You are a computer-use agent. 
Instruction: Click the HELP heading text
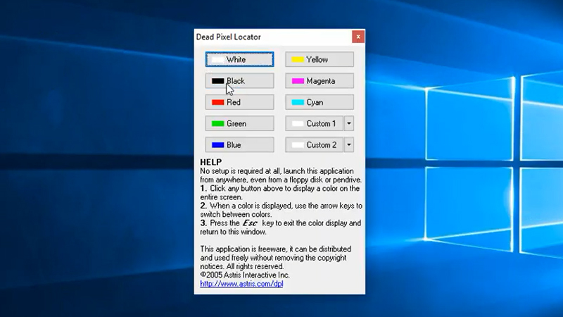(x=211, y=162)
